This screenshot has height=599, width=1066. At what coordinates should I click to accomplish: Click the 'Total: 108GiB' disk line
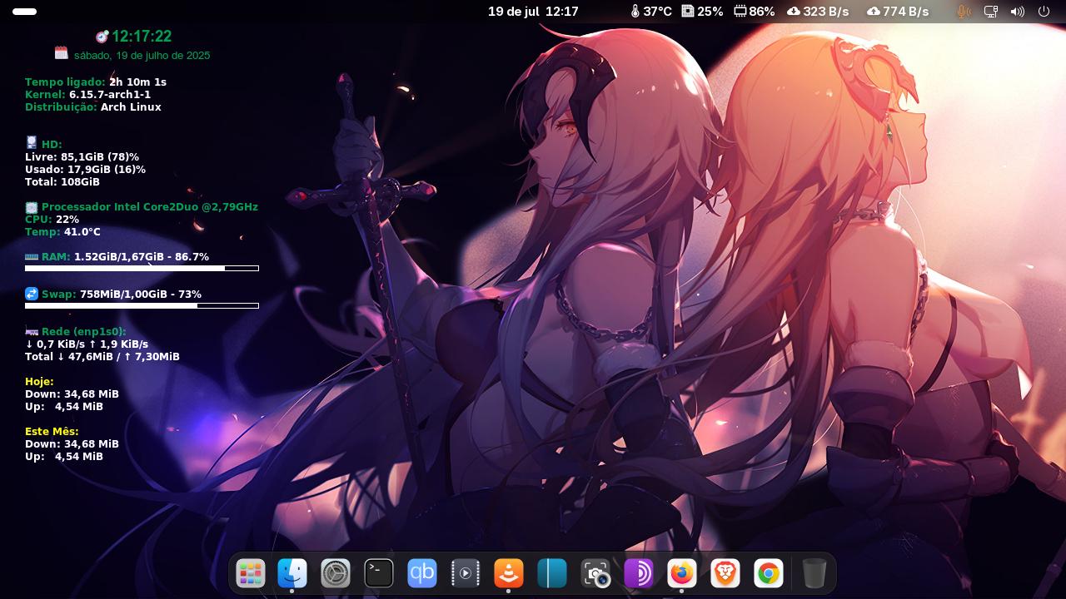[x=62, y=182]
